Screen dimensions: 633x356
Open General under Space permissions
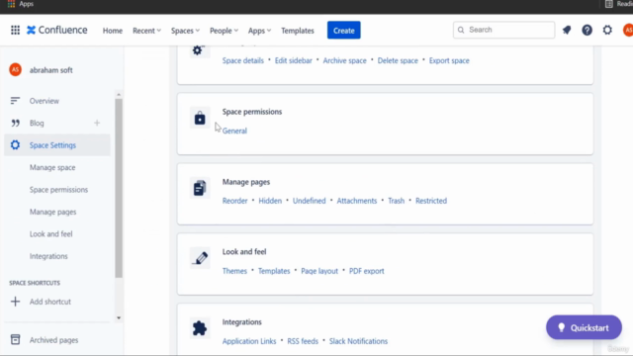tap(234, 131)
